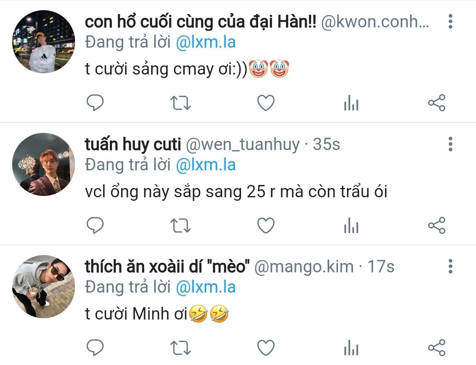Image resolution: width=476 pixels, height=365 pixels.
Task: Open three-dot menu on tuấn huy cuti's tweet
Action: (450, 144)
